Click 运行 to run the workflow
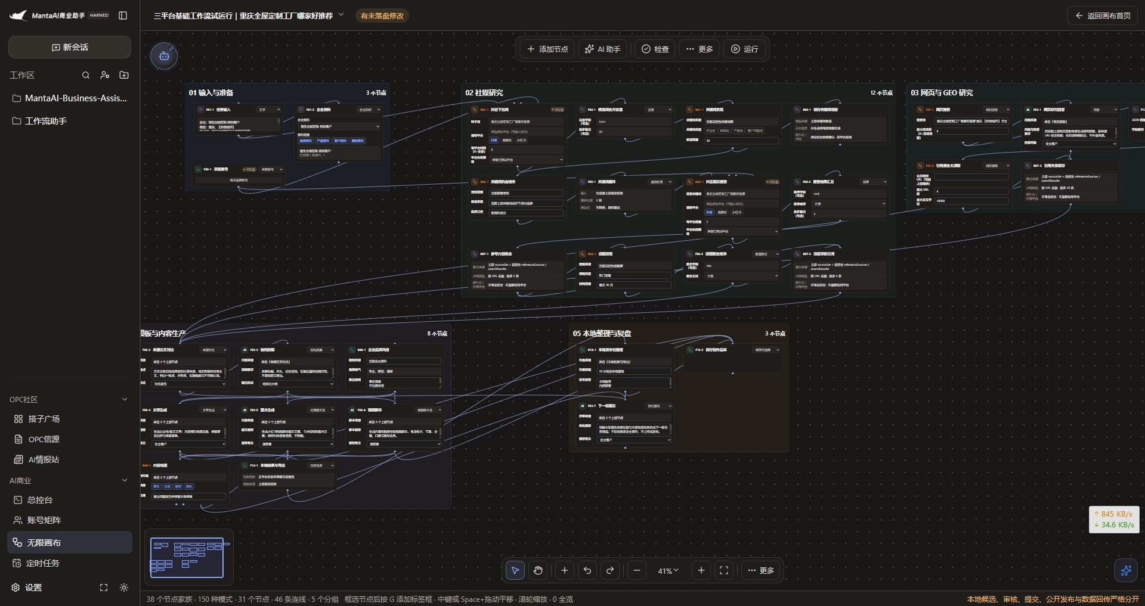Viewport: 1145px width, 606px height. tap(744, 49)
